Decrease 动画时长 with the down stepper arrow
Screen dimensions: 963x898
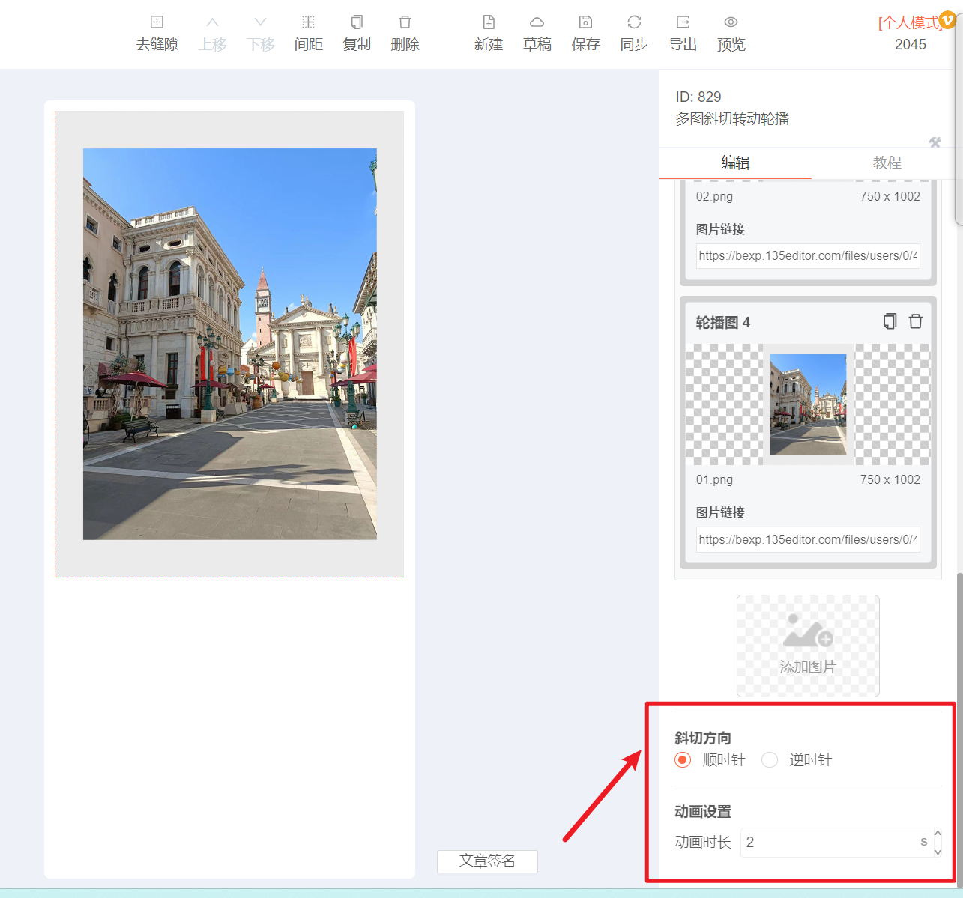tap(938, 852)
